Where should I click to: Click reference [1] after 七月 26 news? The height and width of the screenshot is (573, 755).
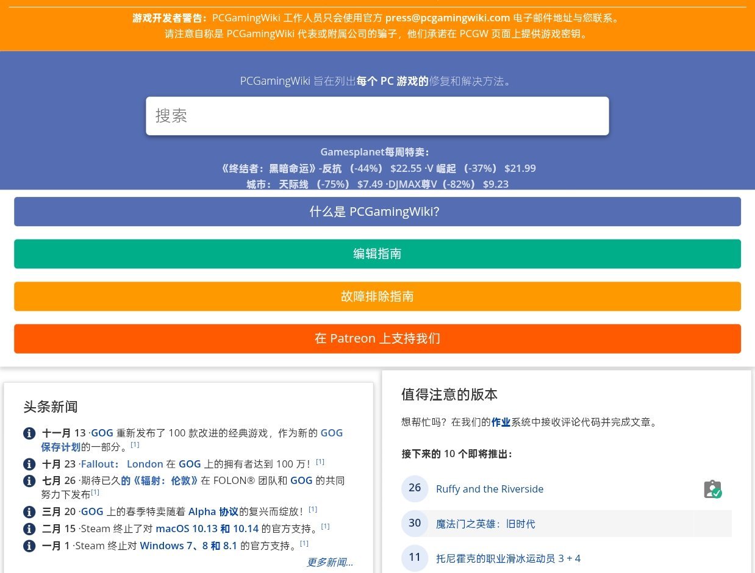(x=95, y=492)
